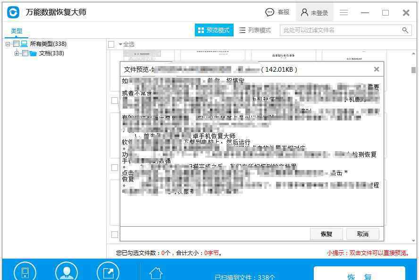Click the blue app logo icon

click(13, 12)
